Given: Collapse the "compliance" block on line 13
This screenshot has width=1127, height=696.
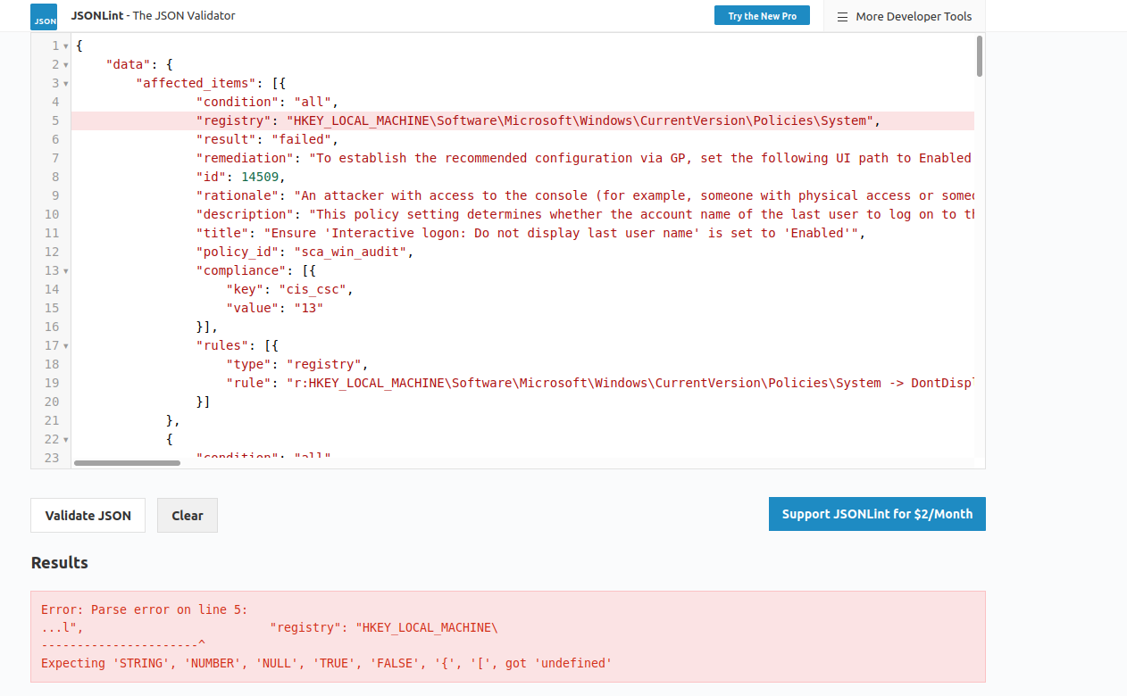Looking at the screenshot, I should (65, 270).
